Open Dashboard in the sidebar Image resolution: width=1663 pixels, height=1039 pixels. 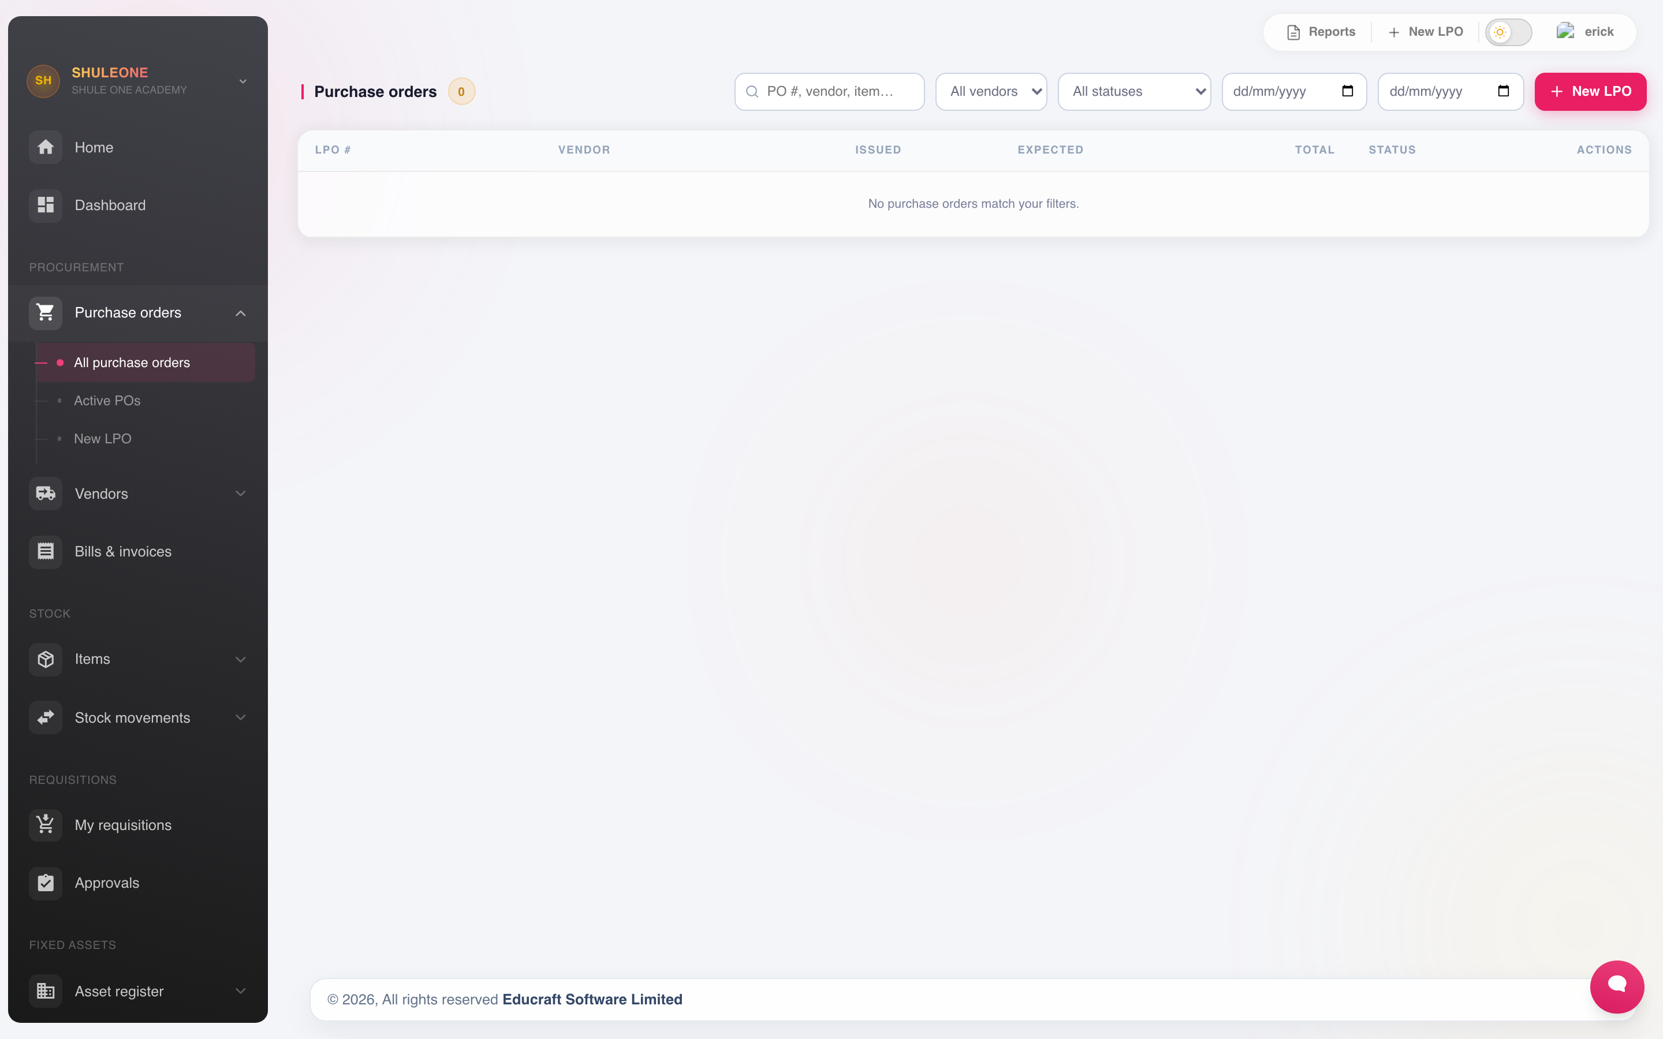137,205
